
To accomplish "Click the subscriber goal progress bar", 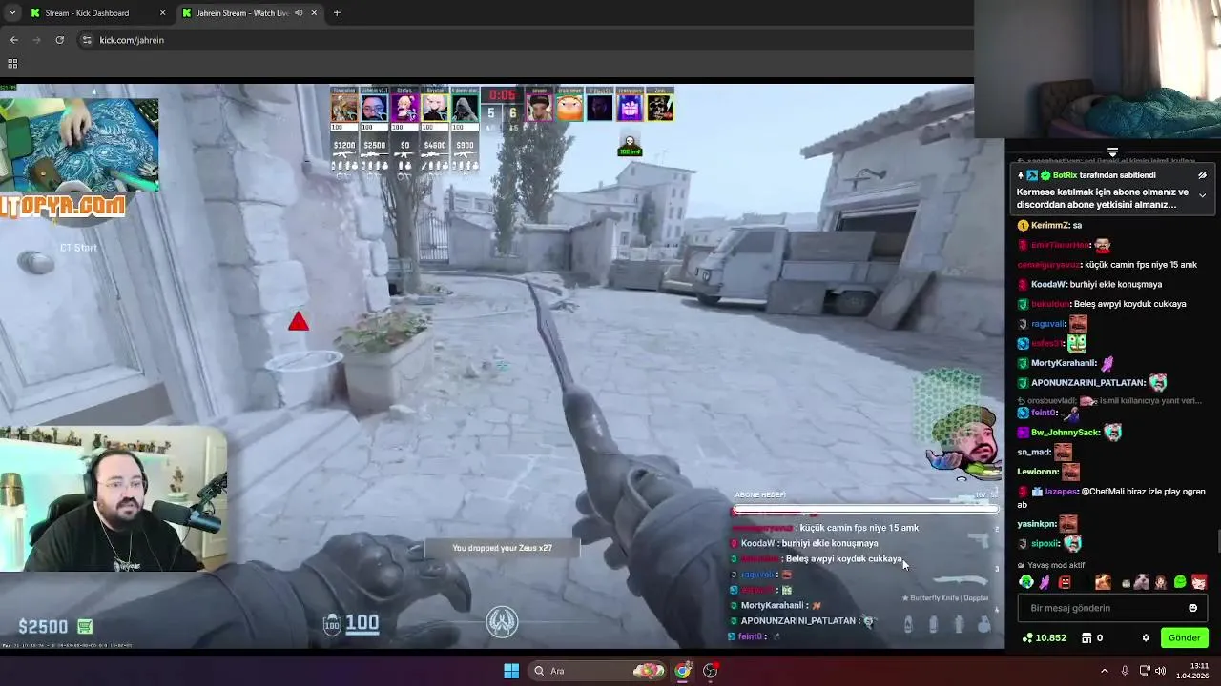I will 865,510.
